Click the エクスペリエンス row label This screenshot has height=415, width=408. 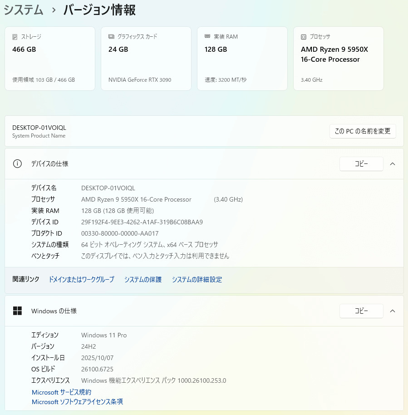click(x=50, y=380)
